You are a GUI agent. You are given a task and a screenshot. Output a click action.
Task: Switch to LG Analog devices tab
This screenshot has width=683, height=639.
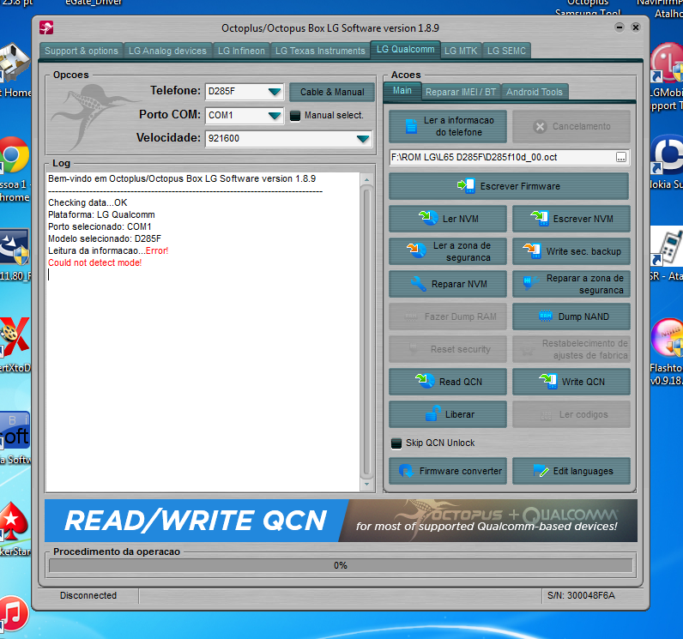(167, 51)
